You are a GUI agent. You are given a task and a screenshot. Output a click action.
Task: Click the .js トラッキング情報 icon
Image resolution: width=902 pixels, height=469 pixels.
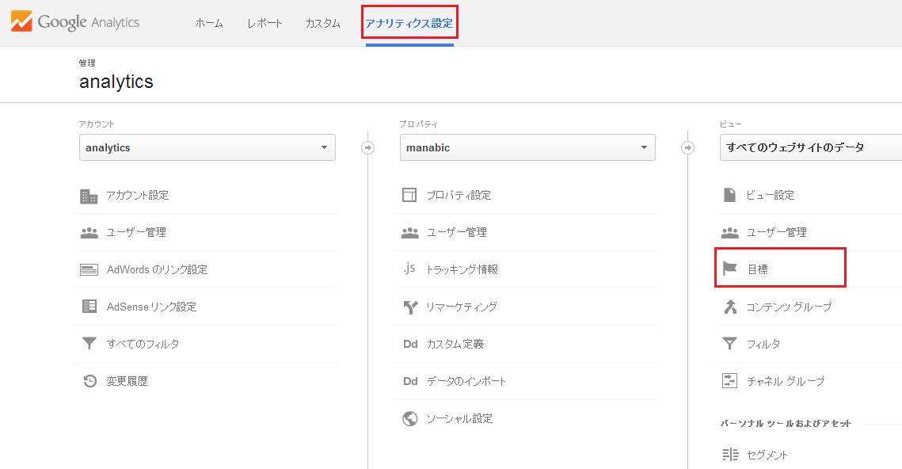(409, 268)
